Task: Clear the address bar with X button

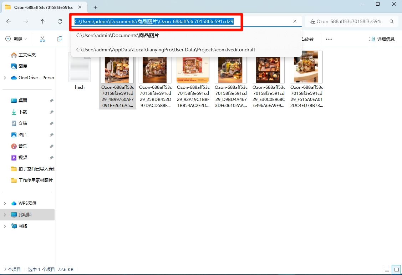Action: [x=295, y=21]
